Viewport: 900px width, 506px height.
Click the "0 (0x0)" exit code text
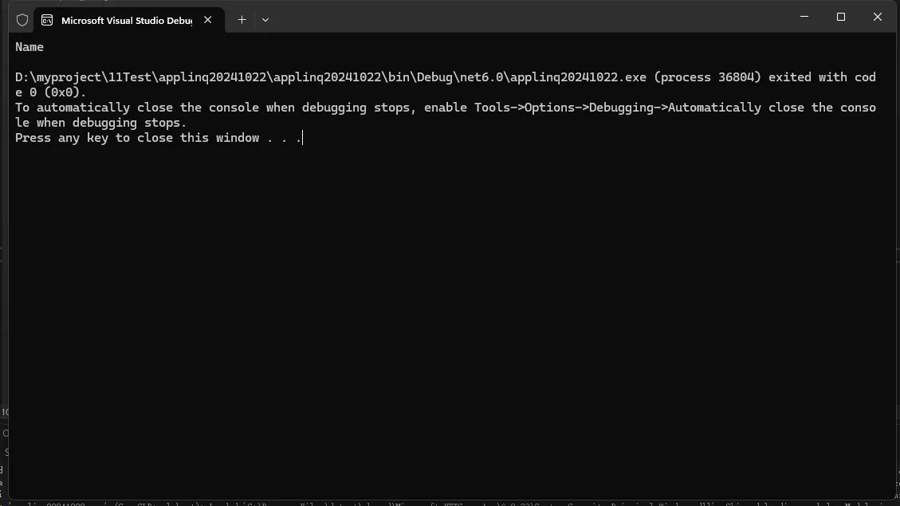57,92
